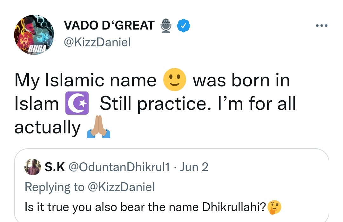Click the star and crescent emoji
This screenshot has width=343, height=222.
(x=77, y=104)
